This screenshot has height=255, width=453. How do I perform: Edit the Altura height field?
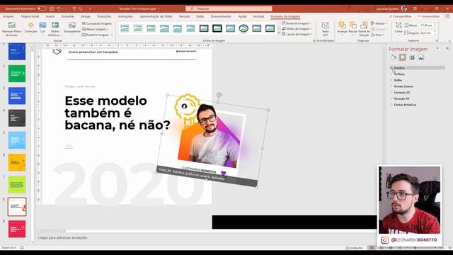coord(428,25)
